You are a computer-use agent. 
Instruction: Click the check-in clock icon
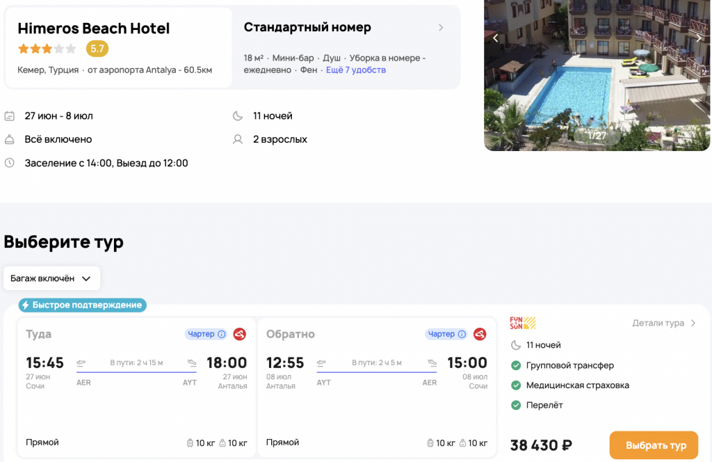10,163
